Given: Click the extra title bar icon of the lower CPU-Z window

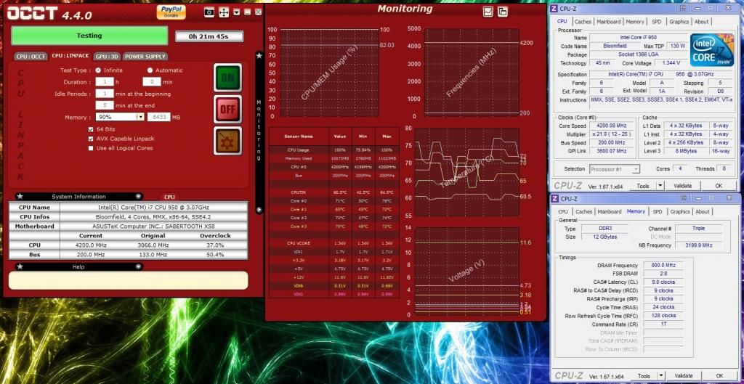Looking at the screenshot, I should coord(683,198).
